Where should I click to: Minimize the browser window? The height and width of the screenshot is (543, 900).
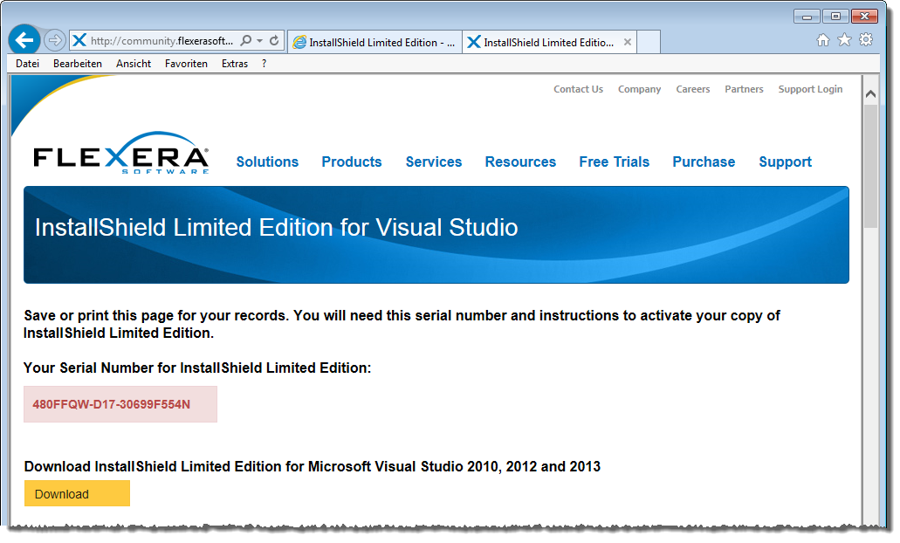pos(807,16)
